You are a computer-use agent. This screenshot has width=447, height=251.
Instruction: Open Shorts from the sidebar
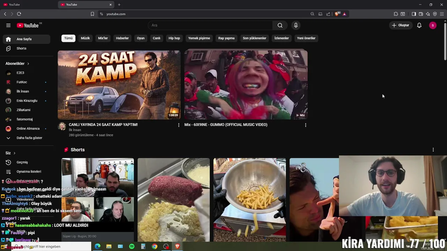tap(27, 48)
